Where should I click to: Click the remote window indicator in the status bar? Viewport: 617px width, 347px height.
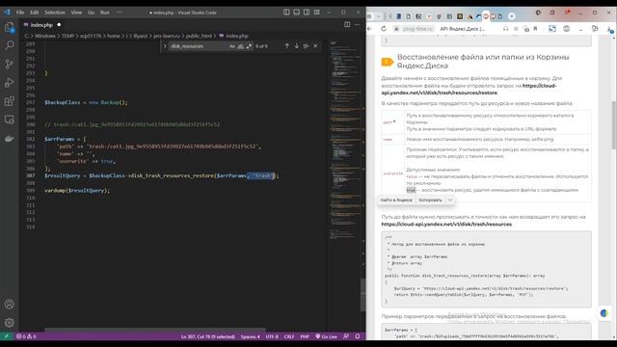(7, 336)
